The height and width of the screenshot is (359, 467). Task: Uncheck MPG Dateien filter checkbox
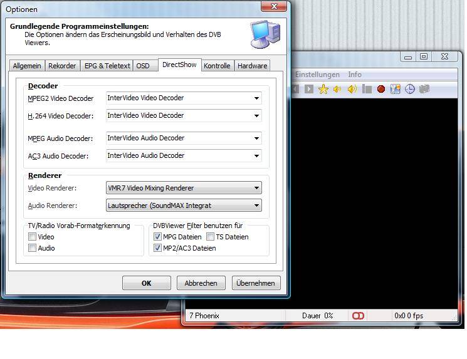pyautogui.click(x=157, y=237)
